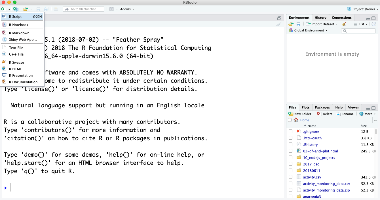
Task: Click the New File plus icon
Action: pyautogui.click(x=3, y=9)
